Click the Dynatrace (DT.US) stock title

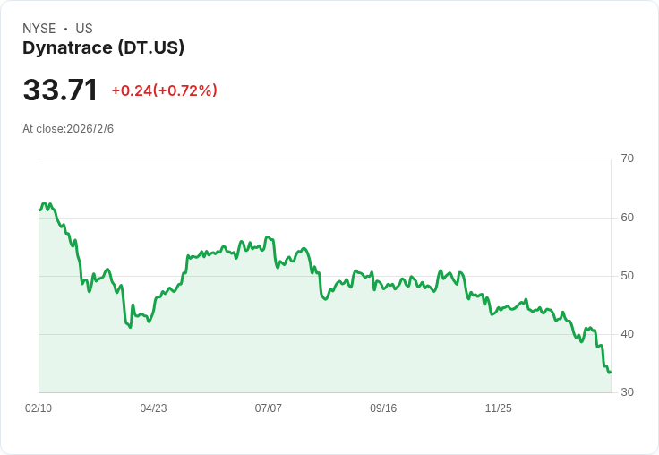click(x=103, y=47)
